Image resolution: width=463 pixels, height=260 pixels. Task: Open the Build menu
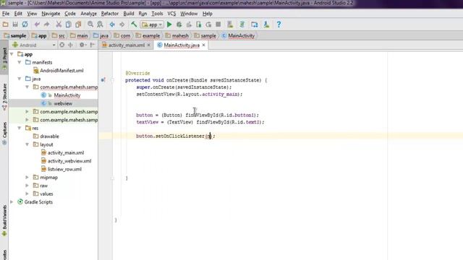129,14
